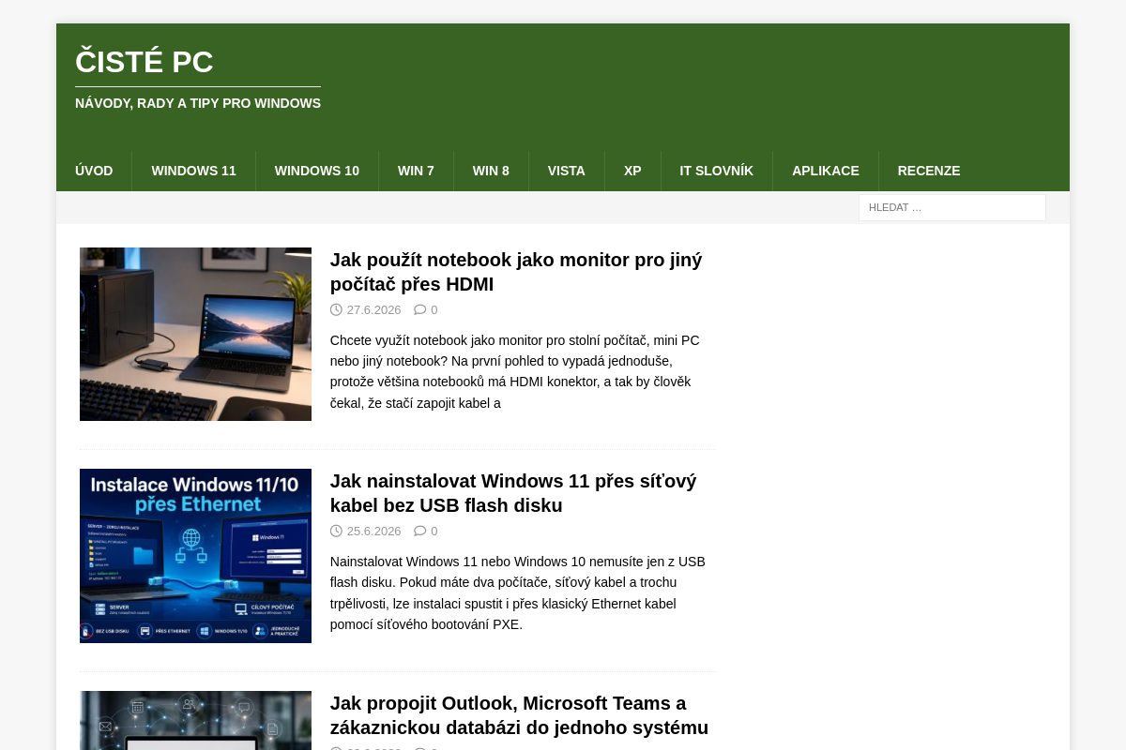Open article title about notebook as monitor via HDMI

pyautogui.click(x=516, y=272)
